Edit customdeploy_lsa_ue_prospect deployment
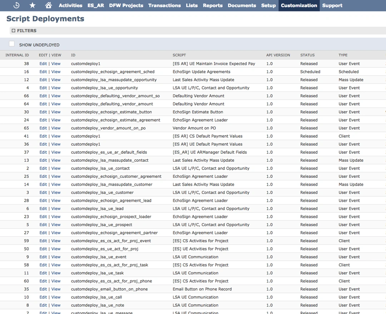 pos(43,225)
